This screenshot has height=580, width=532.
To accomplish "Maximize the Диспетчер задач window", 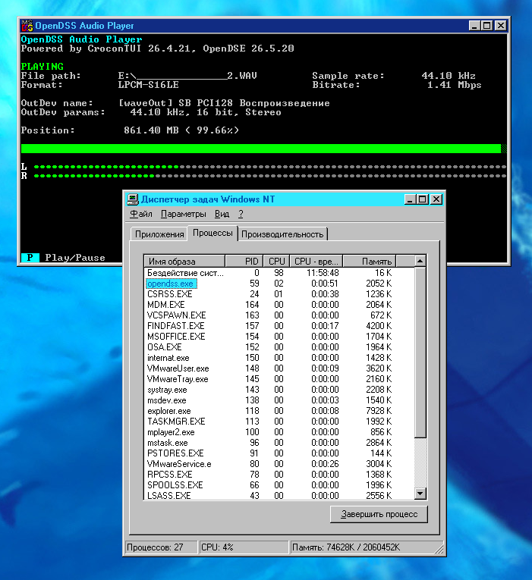I will point(422,199).
